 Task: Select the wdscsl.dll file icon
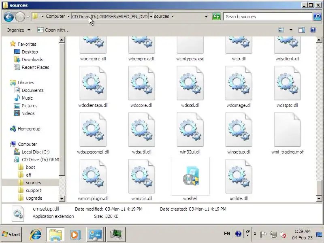pyautogui.click(x=190, y=83)
